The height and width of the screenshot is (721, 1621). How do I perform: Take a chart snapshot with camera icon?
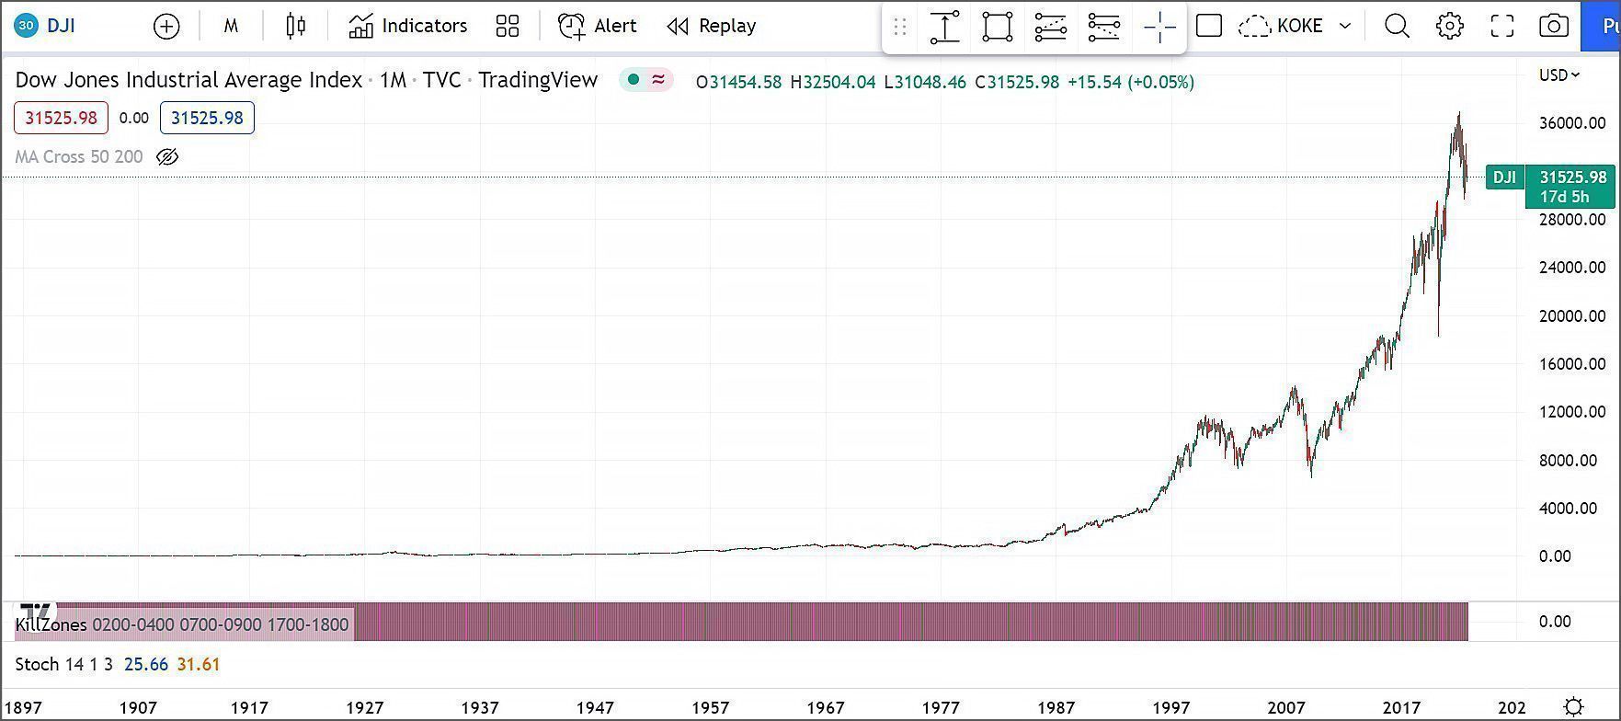pos(1553,27)
